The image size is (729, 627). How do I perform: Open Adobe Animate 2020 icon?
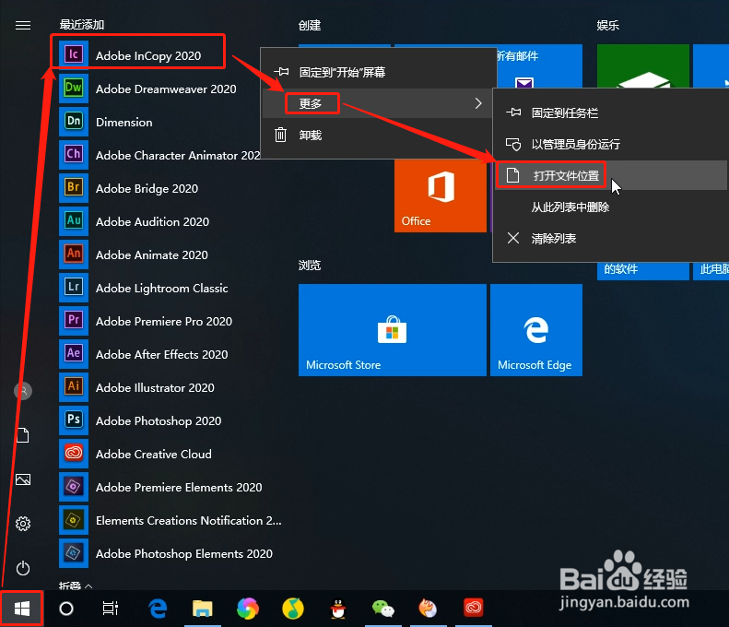(x=74, y=254)
